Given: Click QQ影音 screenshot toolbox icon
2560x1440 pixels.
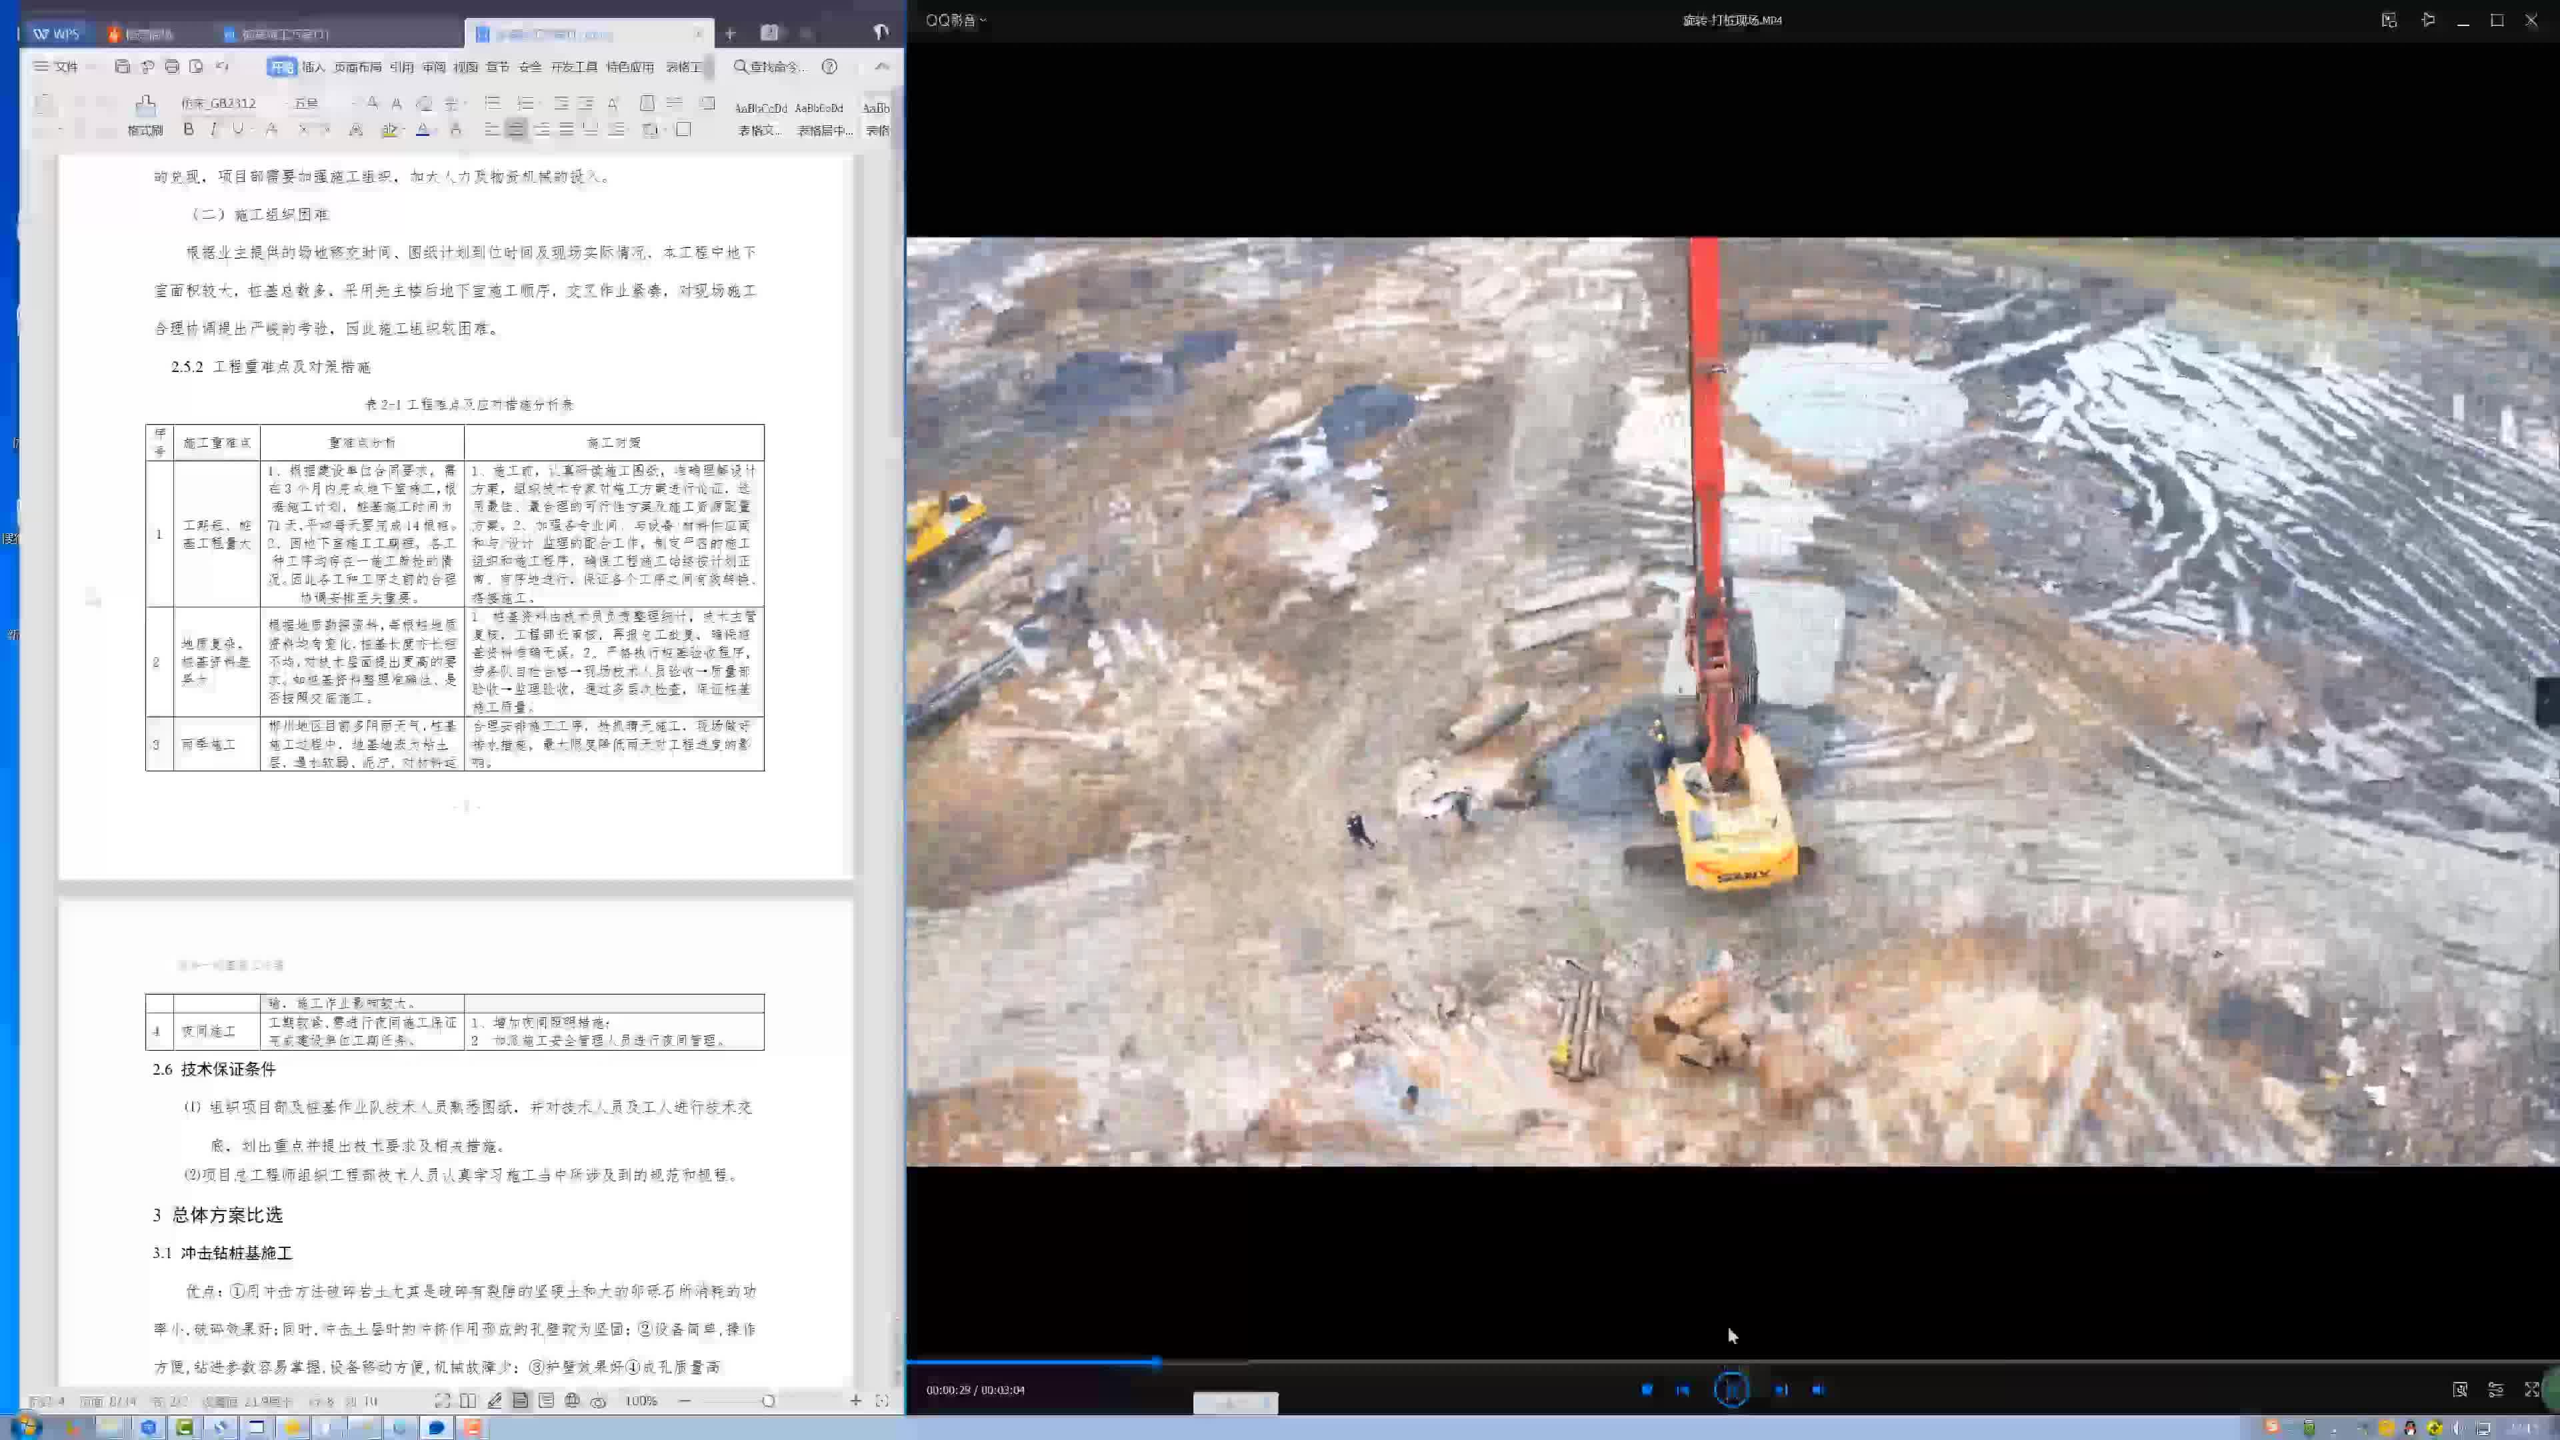Looking at the screenshot, I should (x=2459, y=1389).
